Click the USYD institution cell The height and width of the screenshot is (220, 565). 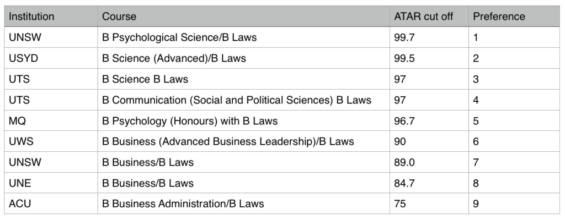pos(23,58)
